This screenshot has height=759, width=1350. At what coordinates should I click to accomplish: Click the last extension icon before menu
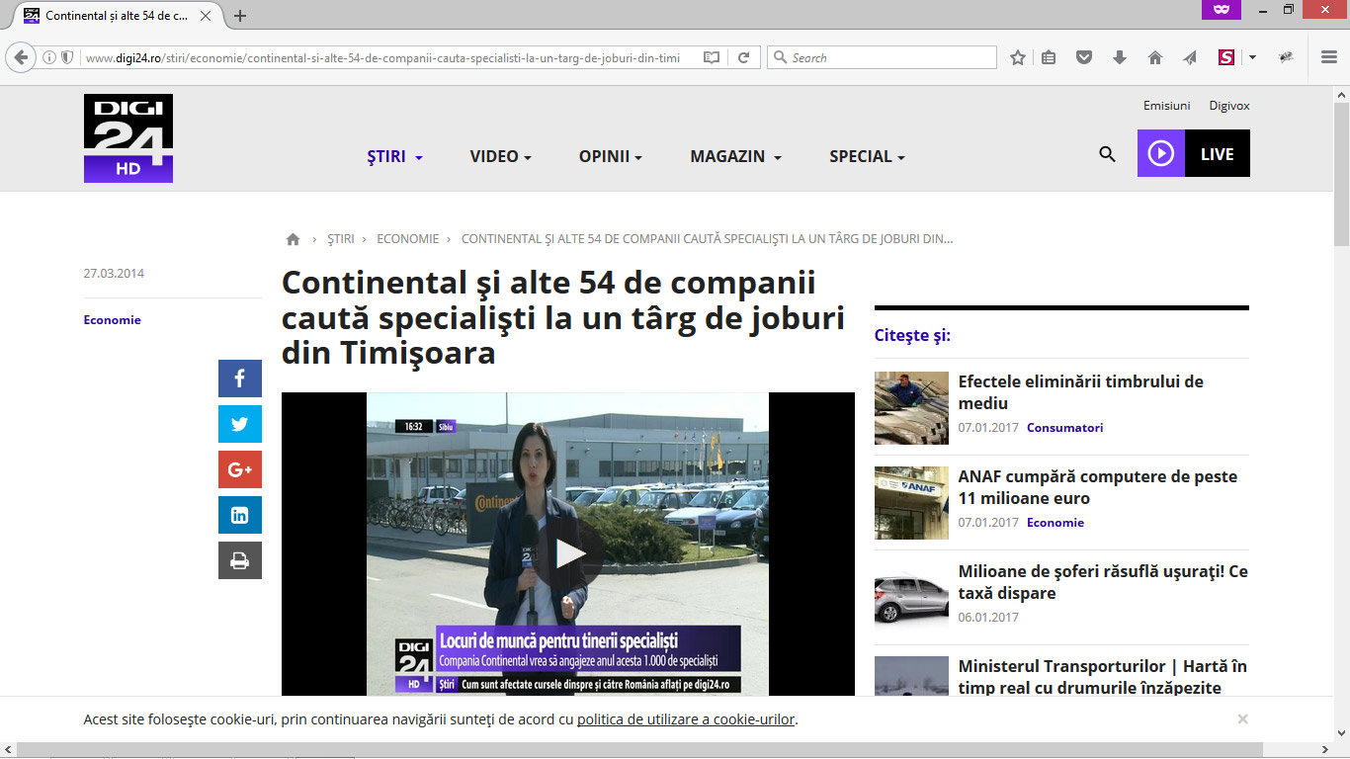click(x=1286, y=57)
